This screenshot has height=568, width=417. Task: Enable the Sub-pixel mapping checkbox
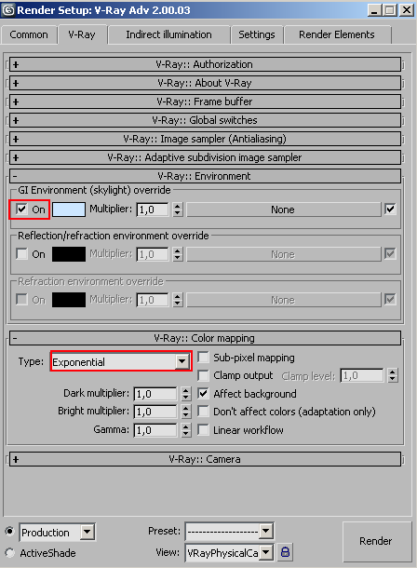204,358
